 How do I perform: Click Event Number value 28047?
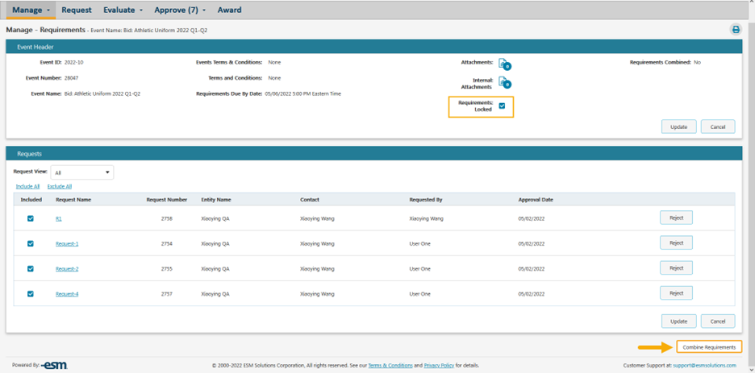point(71,78)
